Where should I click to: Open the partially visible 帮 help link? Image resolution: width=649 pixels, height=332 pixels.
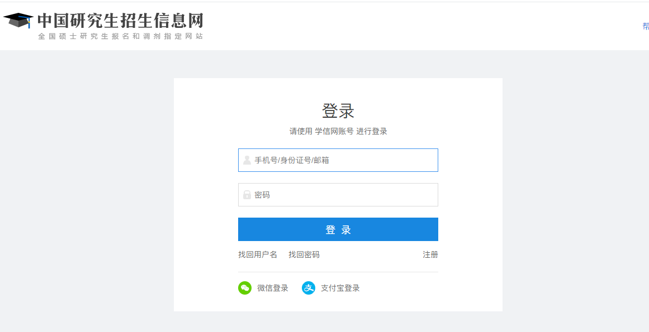(x=646, y=26)
